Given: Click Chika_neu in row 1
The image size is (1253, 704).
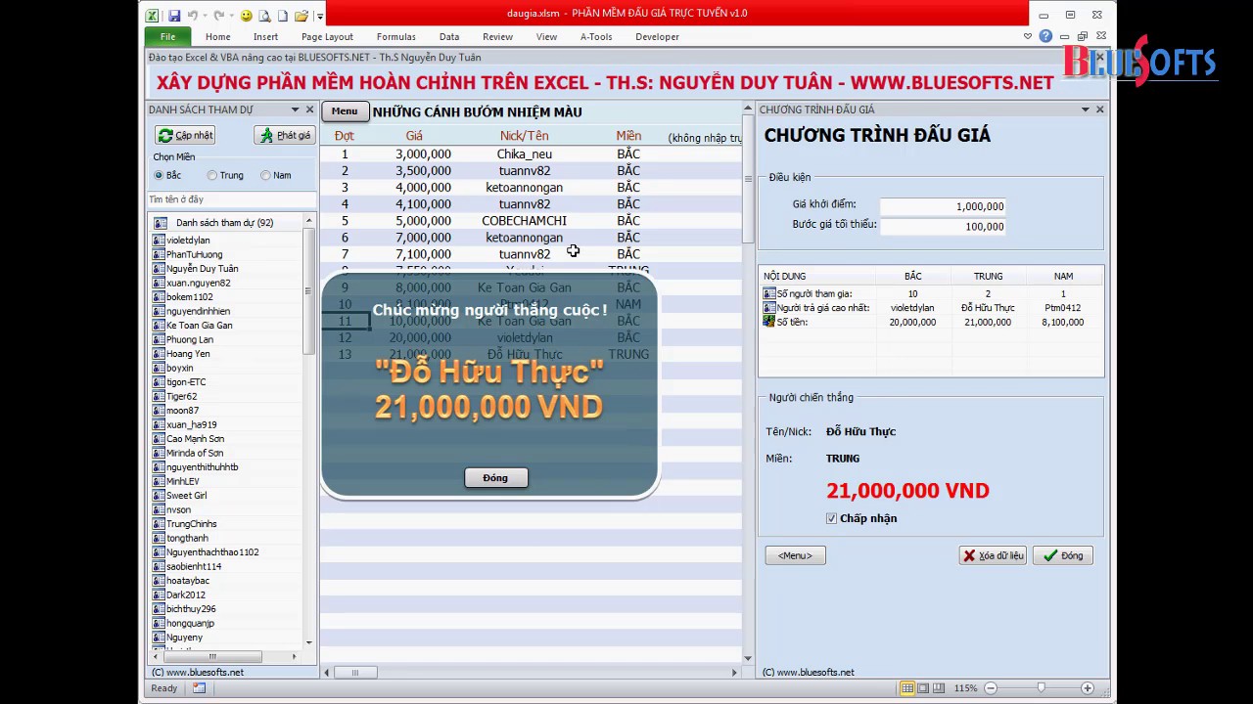Looking at the screenshot, I should tap(524, 154).
